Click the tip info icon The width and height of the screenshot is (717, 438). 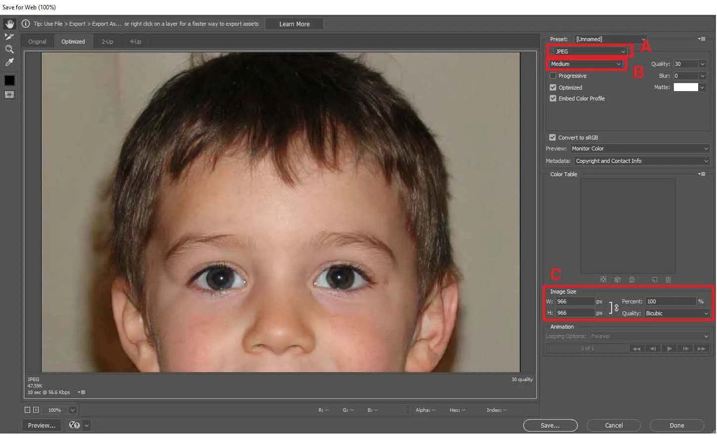point(26,24)
